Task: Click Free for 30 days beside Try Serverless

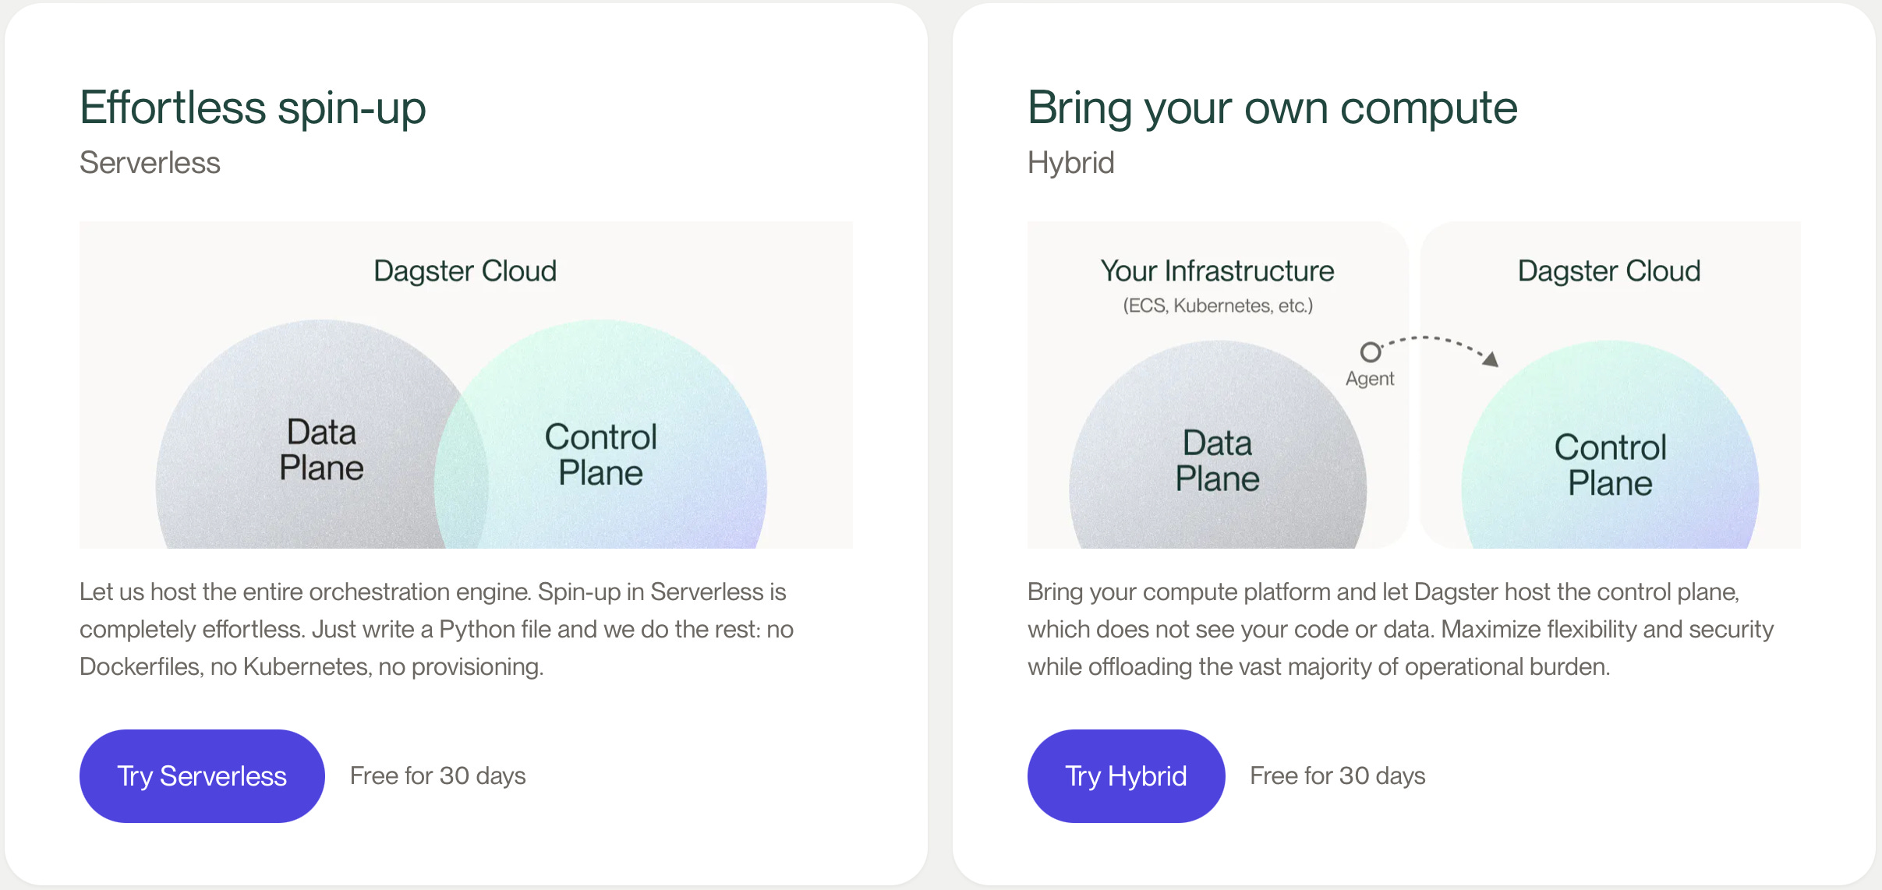Action: [x=438, y=775]
